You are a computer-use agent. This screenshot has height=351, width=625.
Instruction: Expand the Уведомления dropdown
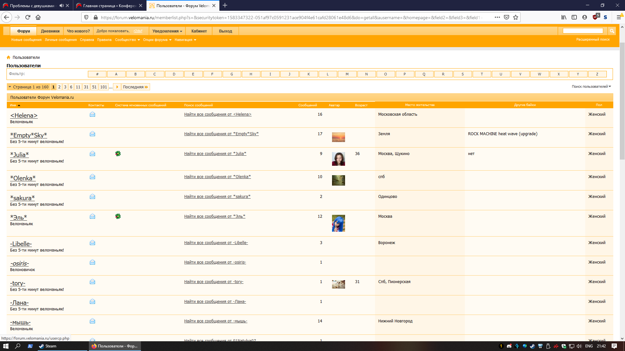tap(167, 31)
